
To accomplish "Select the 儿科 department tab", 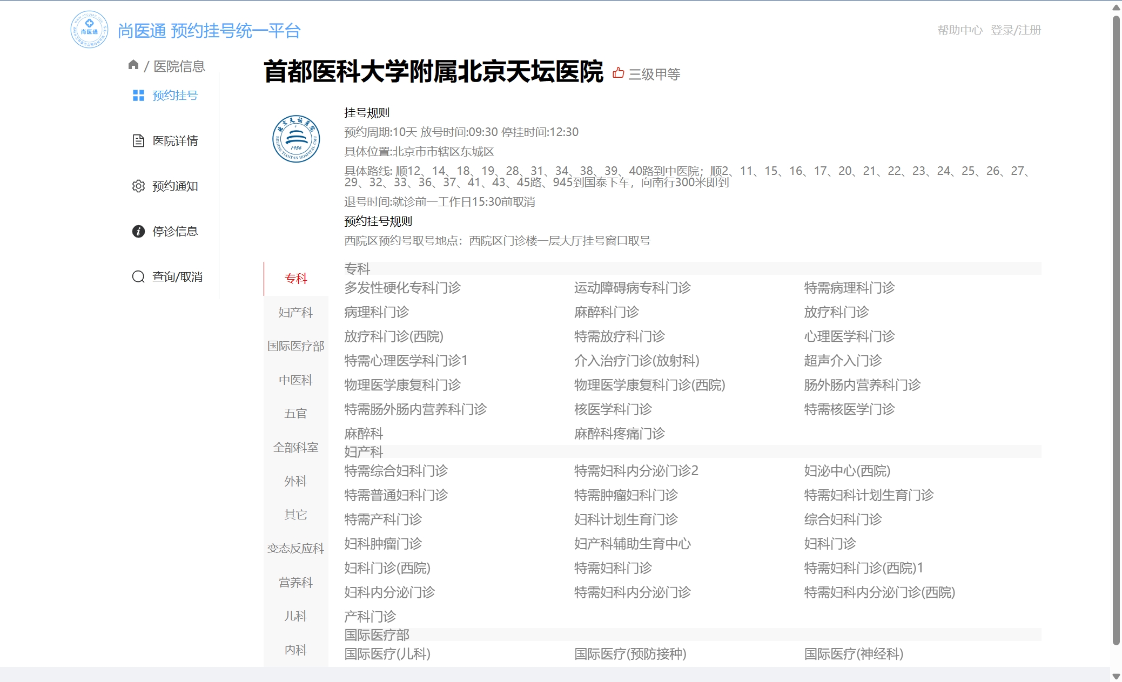I will (296, 616).
